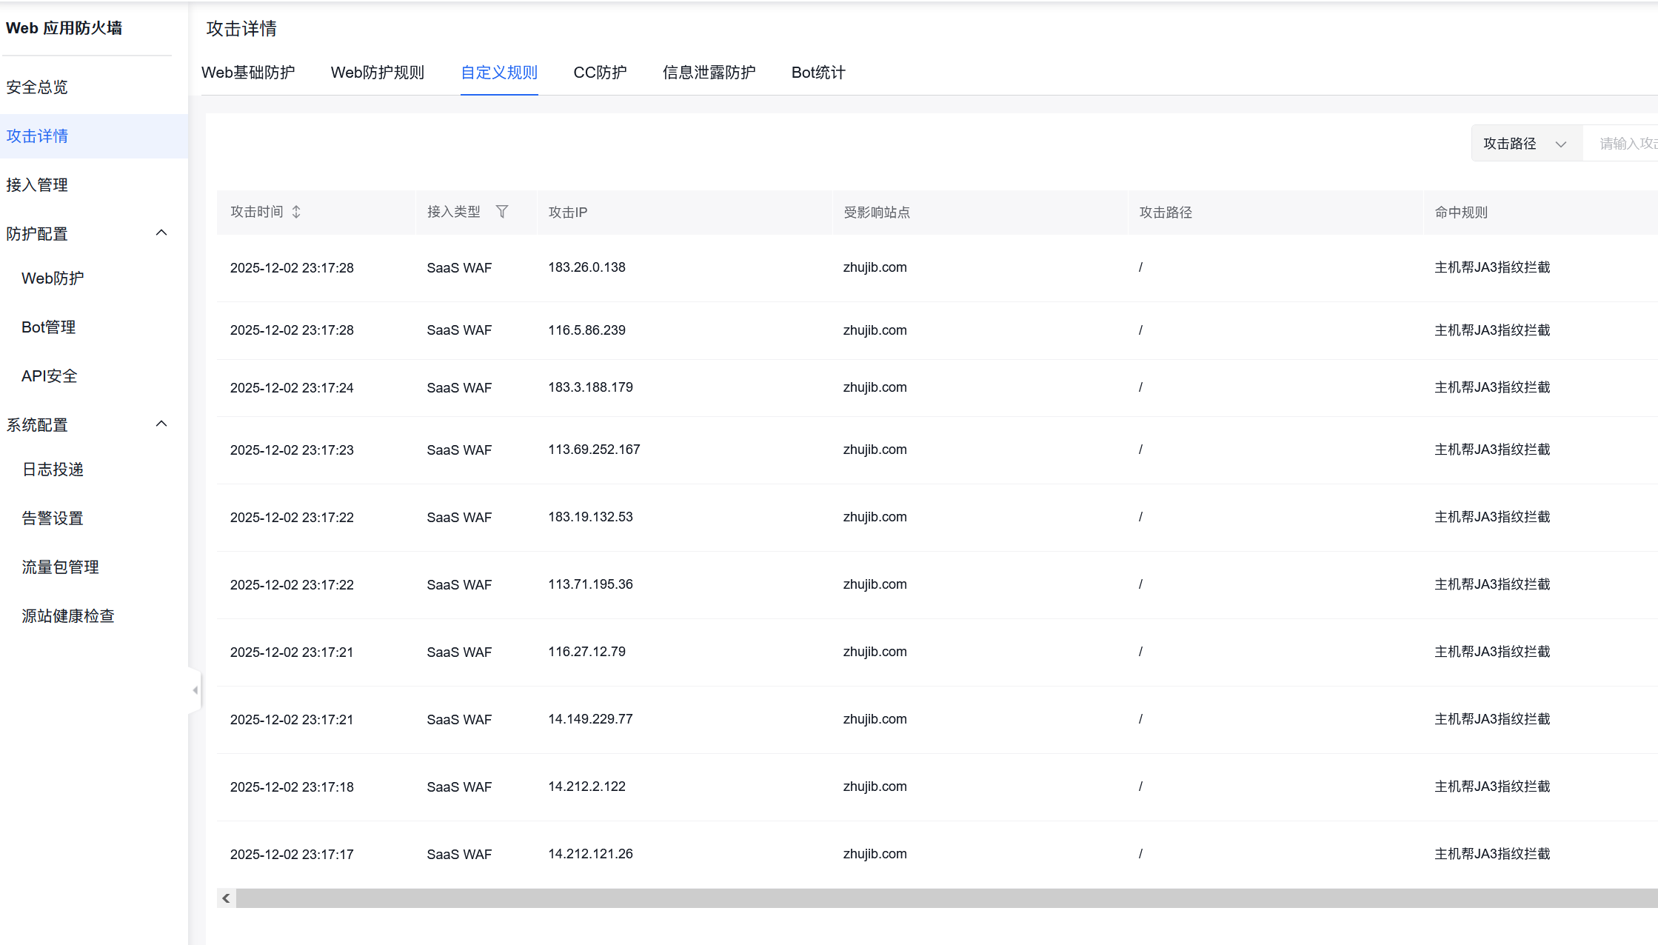Switch to the Web基础防护 tab
The width and height of the screenshot is (1658, 945).
point(248,73)
